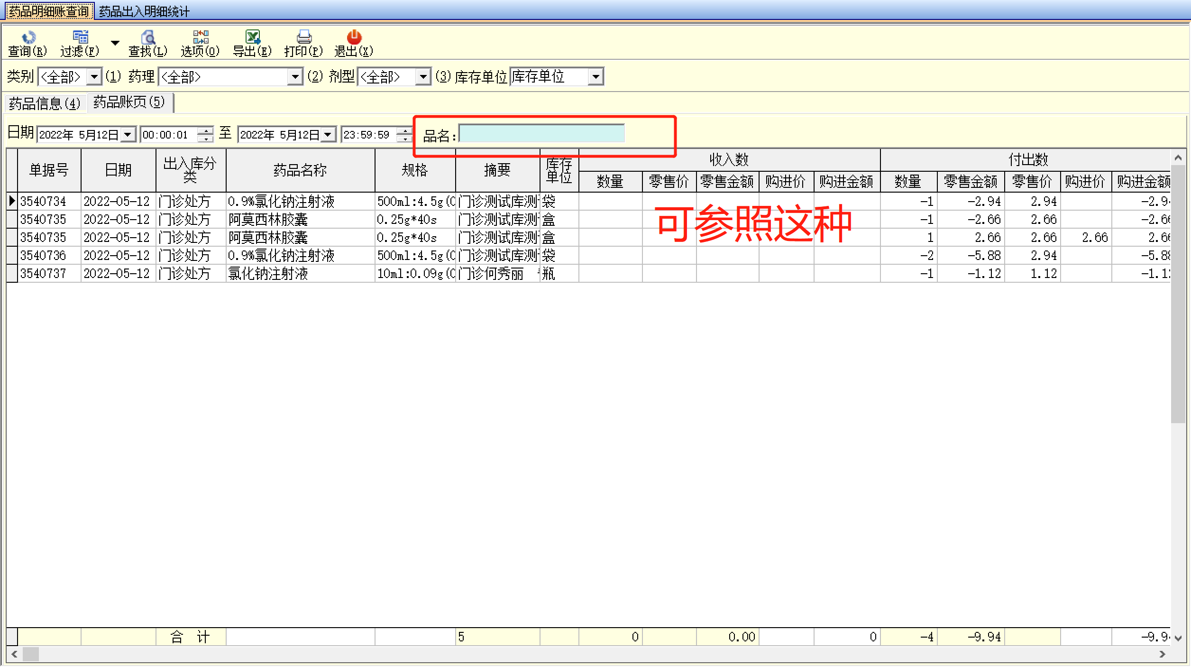This screenshot has height=667, width=1191.
Task: Increase start time with spinner up arrow
Action: (x=206, y=131)
